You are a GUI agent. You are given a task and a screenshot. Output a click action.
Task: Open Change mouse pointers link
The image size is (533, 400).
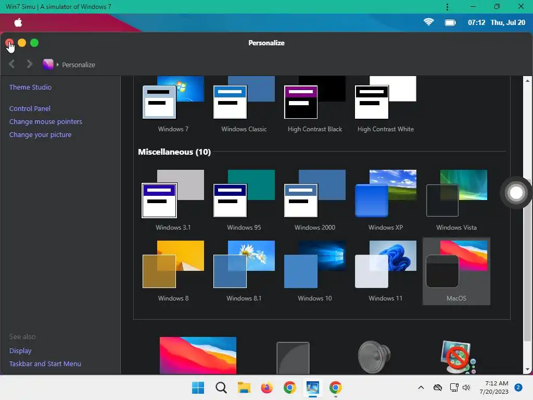pyautogui.click(x=46, y=121)
